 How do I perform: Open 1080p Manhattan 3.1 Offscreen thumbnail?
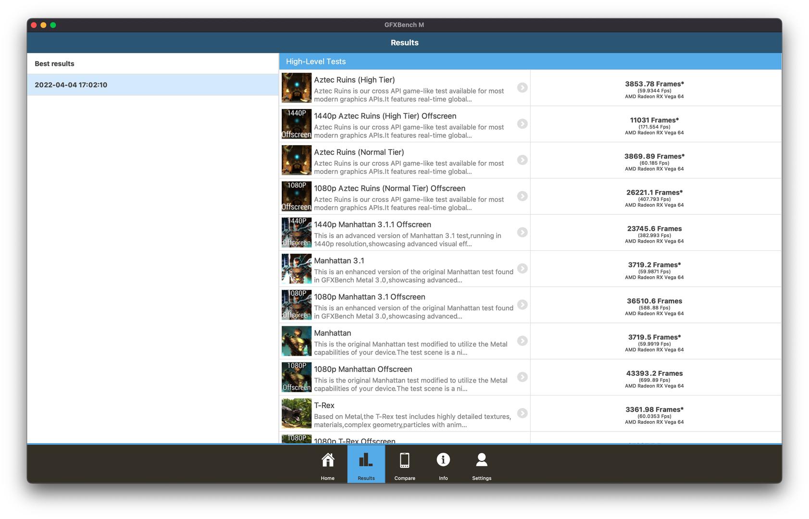click(297, 305)
